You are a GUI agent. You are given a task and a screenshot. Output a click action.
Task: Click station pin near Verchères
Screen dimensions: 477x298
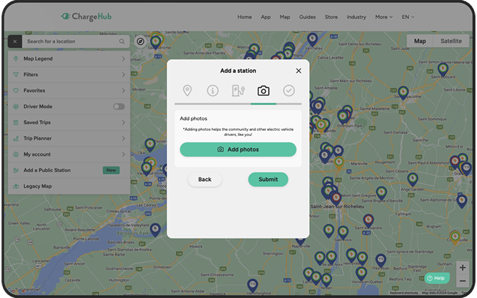point(312,39)
